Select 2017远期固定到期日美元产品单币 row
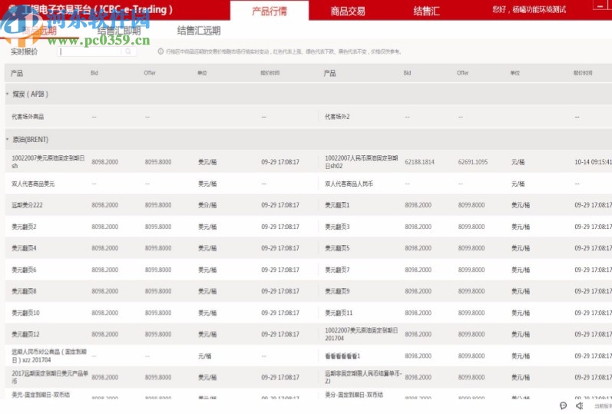The height and width of the screenshot is (414, 612). click(x=161, y=377)
